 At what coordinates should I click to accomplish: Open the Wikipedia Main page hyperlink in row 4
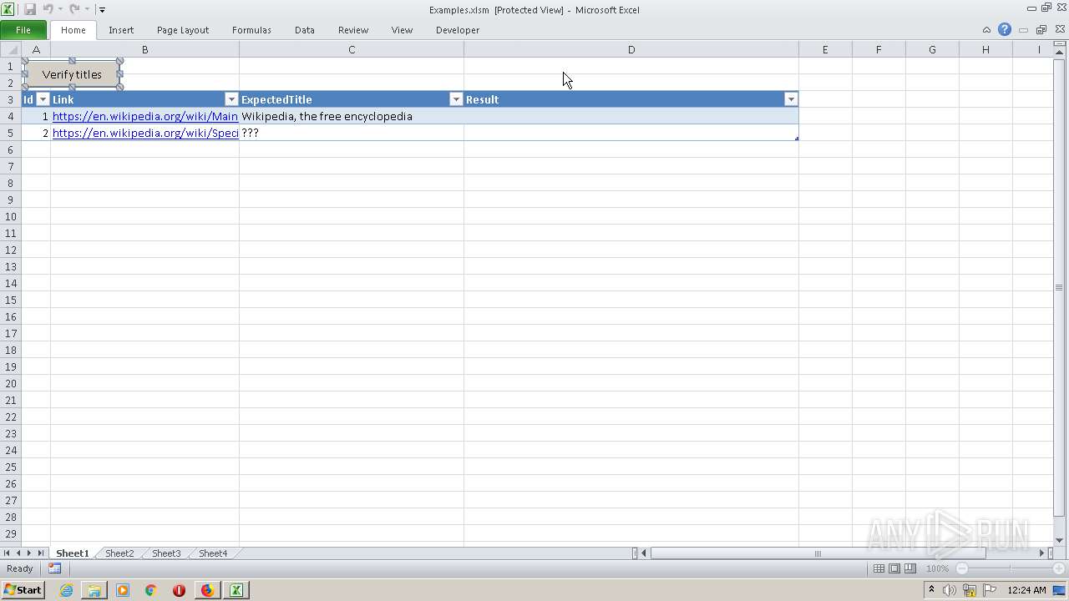point(145,116)
